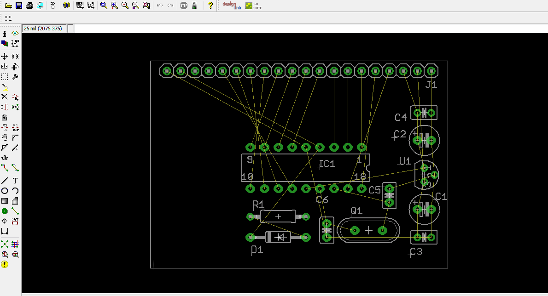Open the CAM processor
548x296 pixels.
(x=40, y=6)
